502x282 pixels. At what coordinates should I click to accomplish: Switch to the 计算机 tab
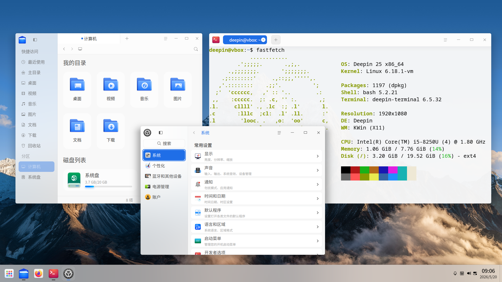point(89,39)
